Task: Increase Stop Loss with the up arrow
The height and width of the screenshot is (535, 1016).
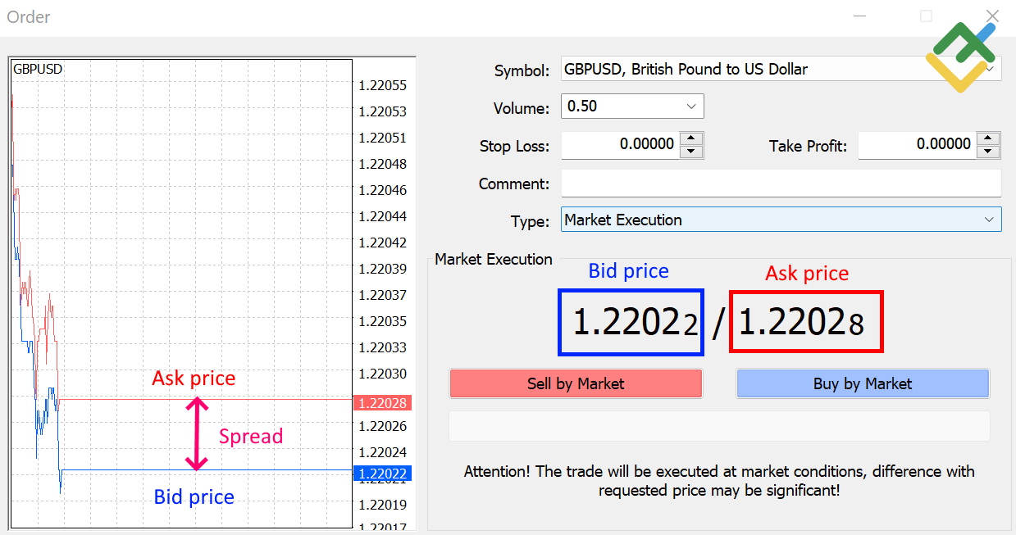Action: pyautogui.click(x=692, y=138)
